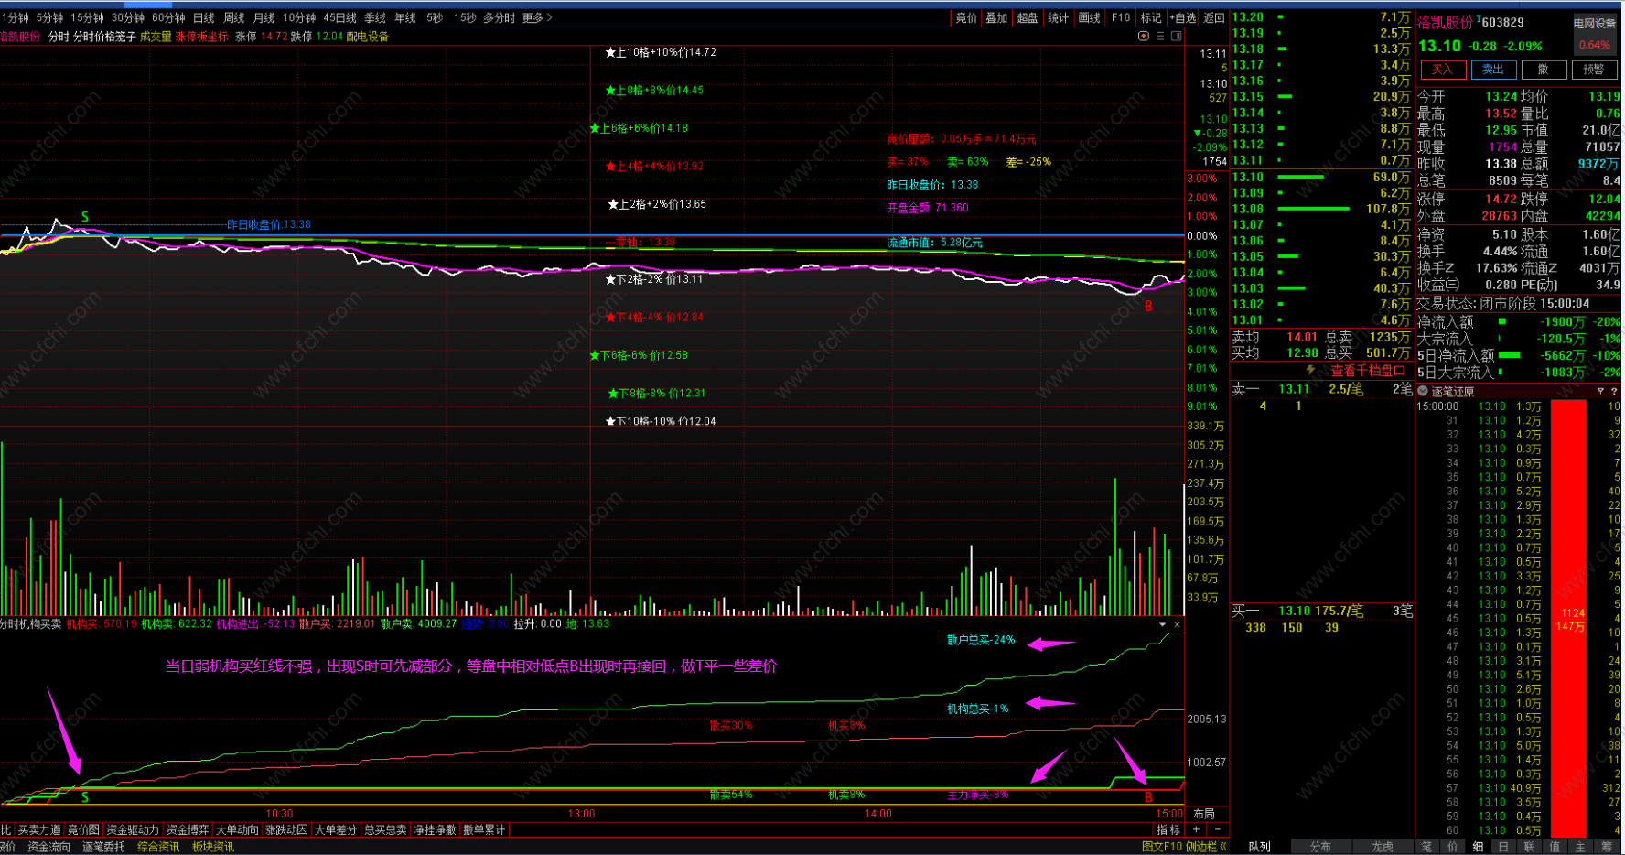The image size is (1625, 855).
Task: Click the plus button next to 指标
Action: tap(1196, 829)
